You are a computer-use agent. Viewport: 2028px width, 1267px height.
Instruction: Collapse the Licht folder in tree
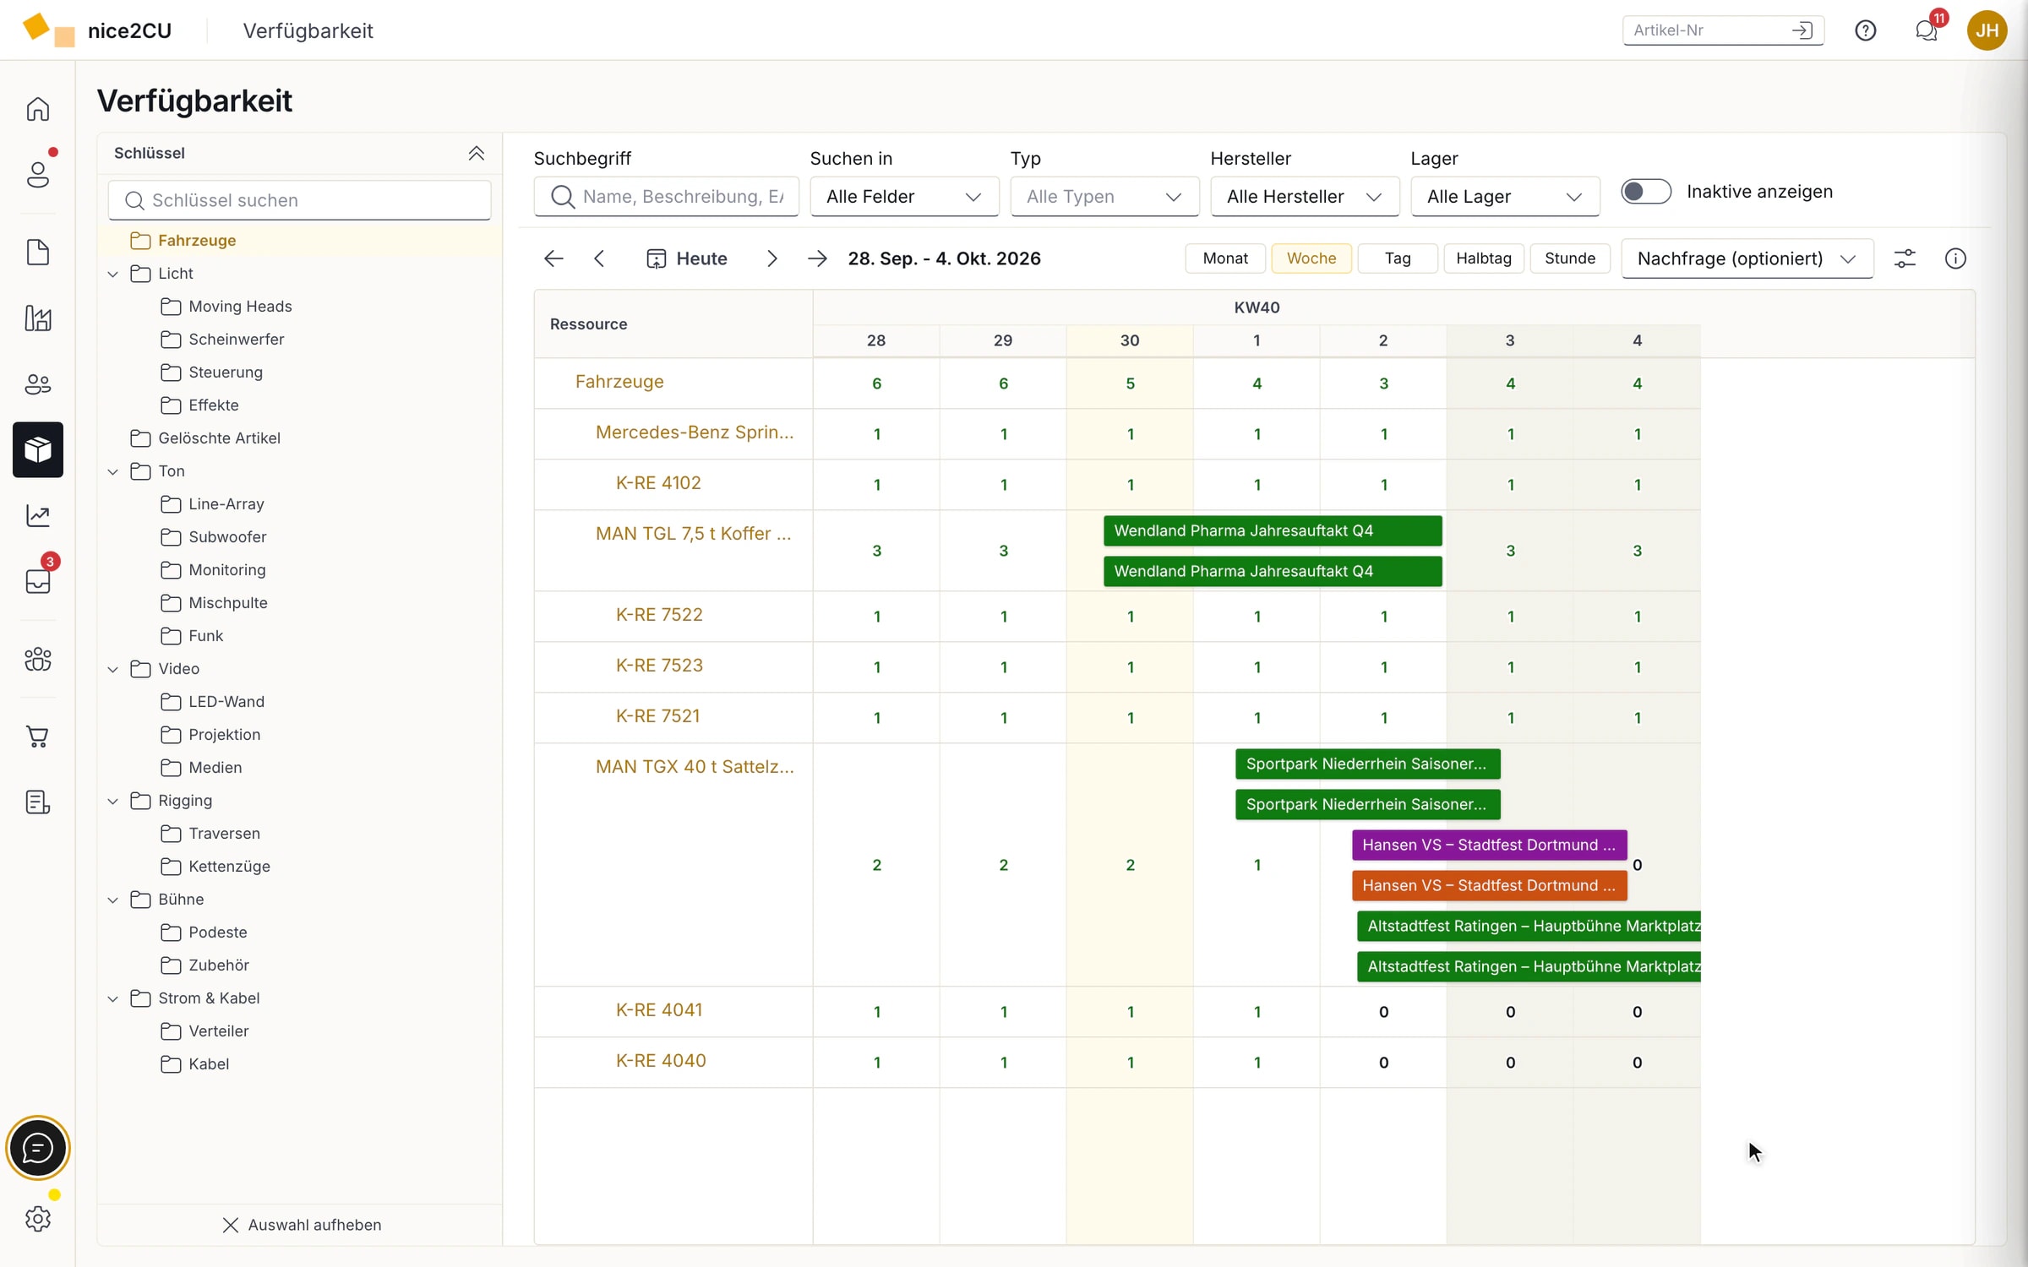click(112, 274)
